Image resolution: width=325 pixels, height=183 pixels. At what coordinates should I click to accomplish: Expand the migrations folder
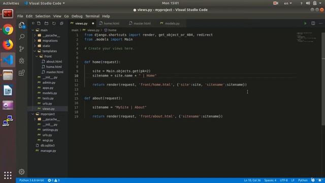(35, 41)
